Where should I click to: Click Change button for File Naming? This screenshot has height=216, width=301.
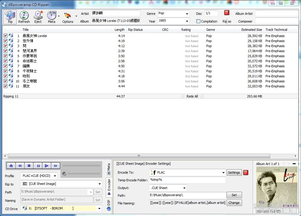pyautogui.click(x=234, y=203)
